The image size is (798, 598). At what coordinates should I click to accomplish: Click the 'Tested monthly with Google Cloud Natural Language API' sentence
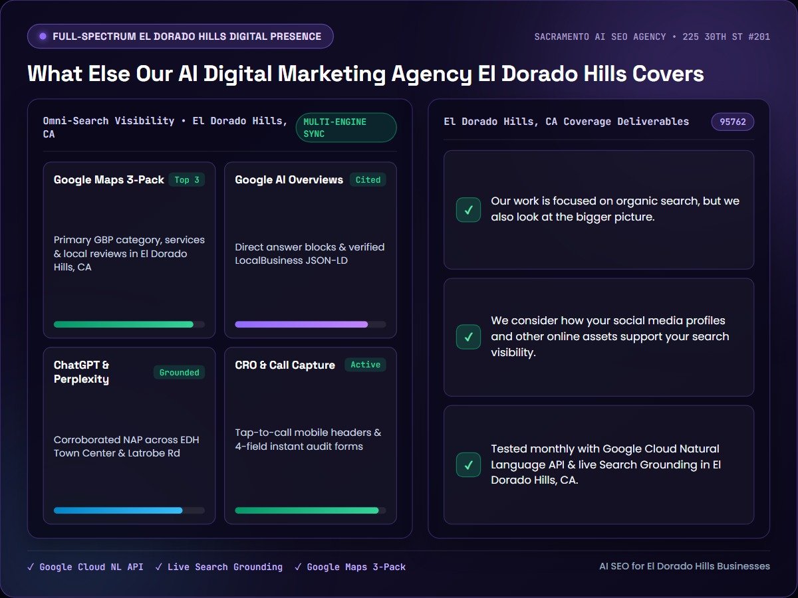click(x=606, y=464)
